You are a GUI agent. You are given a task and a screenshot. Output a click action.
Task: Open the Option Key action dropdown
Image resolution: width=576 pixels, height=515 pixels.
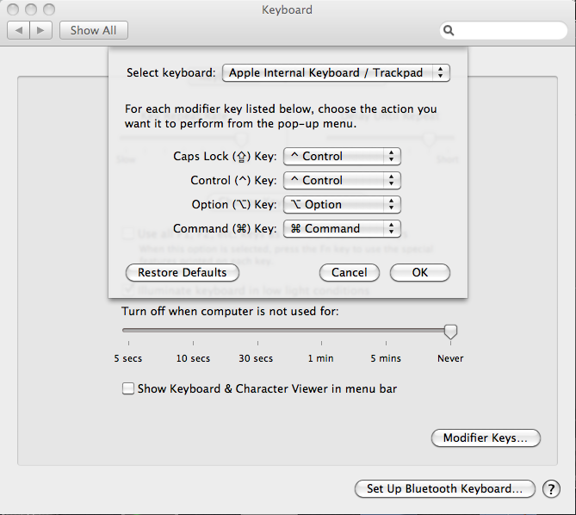(x=342, y=205)
